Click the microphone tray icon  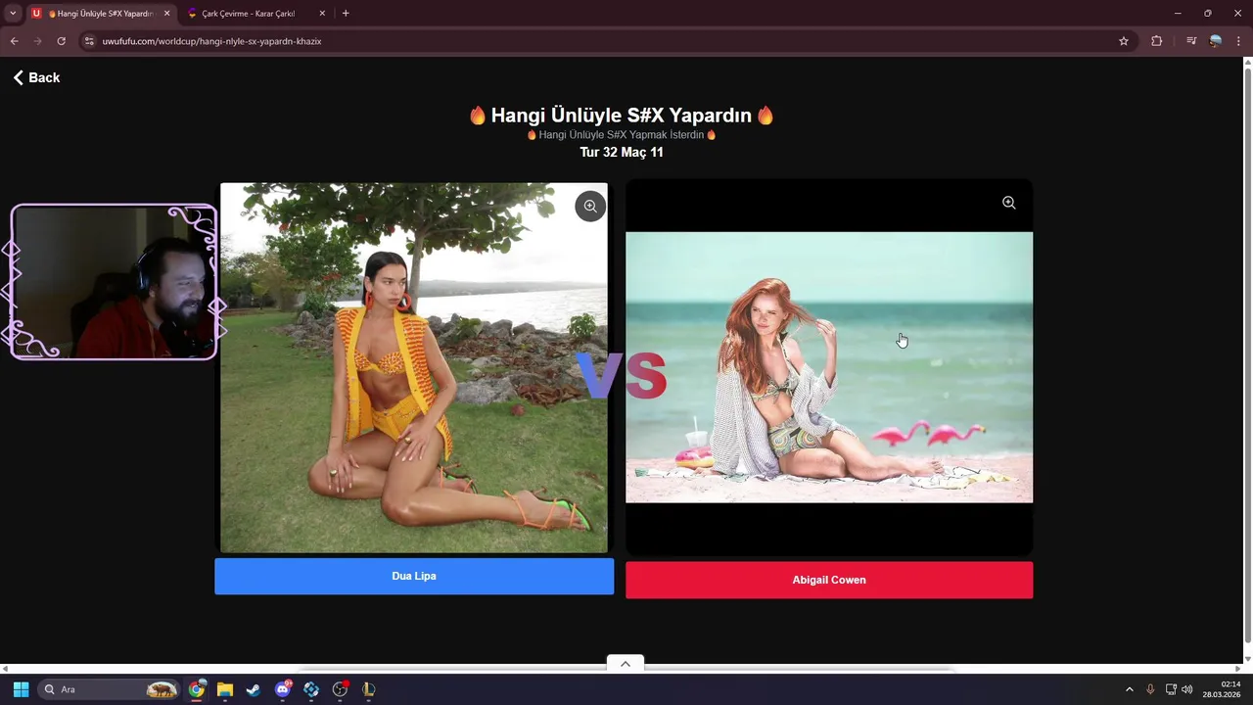[x=1150, y=689]
